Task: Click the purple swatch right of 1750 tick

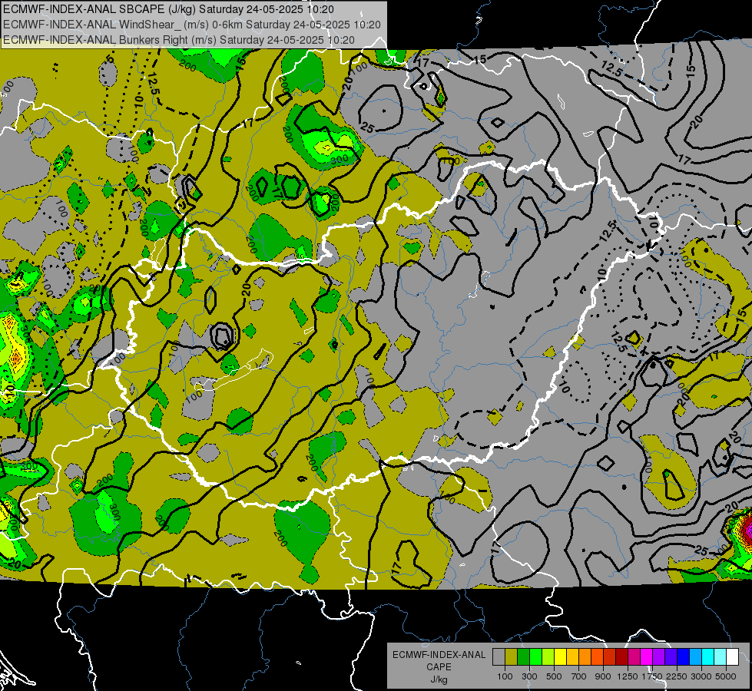Action: pos(658,657)
